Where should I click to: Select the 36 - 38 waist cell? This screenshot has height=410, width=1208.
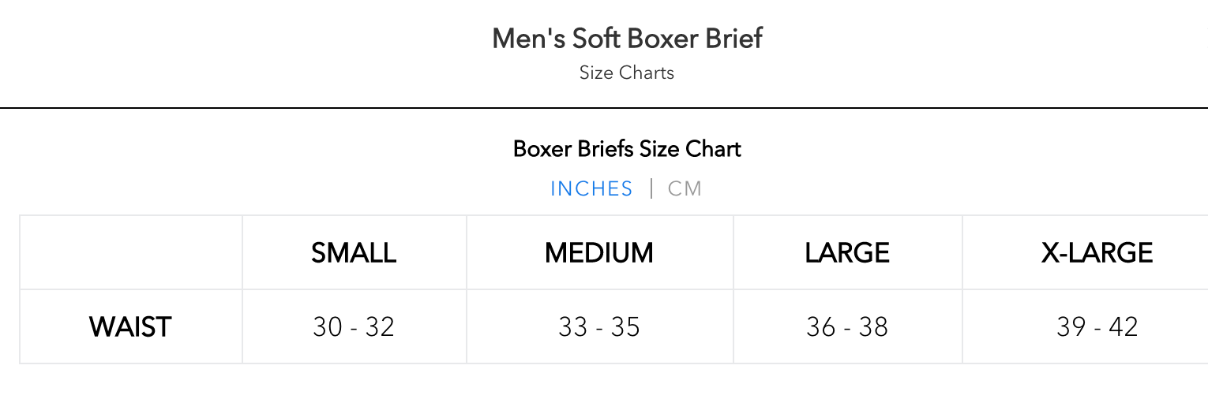pos(847,326)
